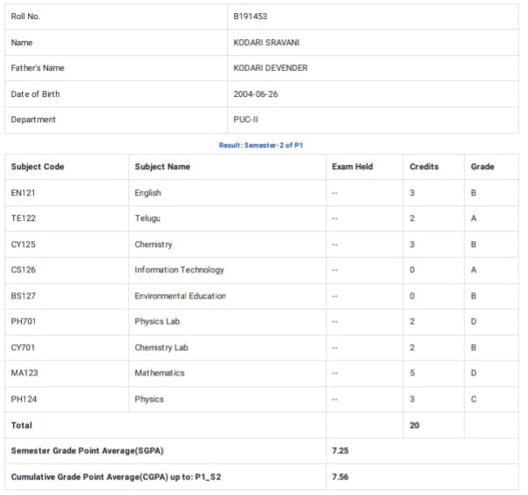Click the total credits value 20
The width and height of the screenshot is (528, 495).
[x=415, y=425]
